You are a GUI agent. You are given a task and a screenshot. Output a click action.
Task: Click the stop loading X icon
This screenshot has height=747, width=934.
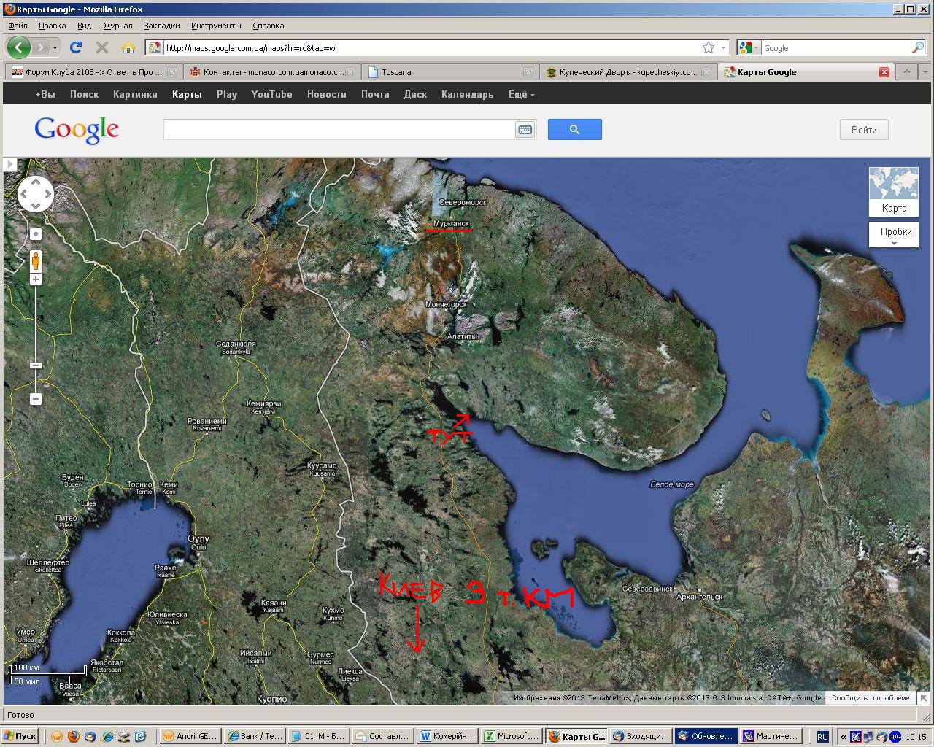[102, 47]
